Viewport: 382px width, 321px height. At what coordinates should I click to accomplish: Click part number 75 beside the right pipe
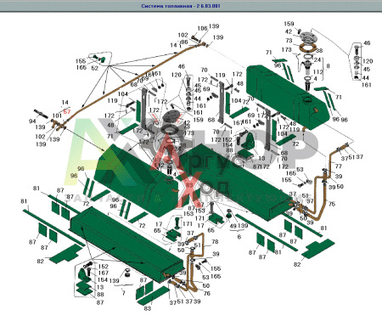(x=332, y=204)
